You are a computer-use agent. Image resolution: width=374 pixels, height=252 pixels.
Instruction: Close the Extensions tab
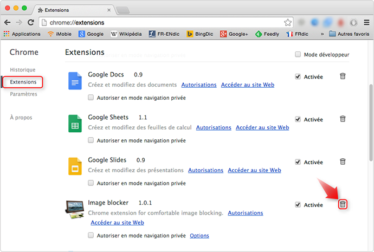[x=109, y=10]
